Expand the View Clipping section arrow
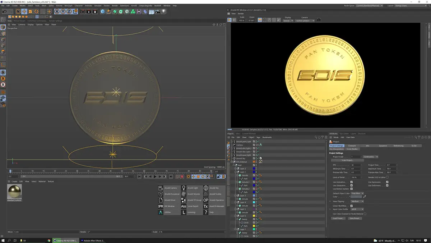Viewport: 431px width, 243px height. click(x=330, y=201)
